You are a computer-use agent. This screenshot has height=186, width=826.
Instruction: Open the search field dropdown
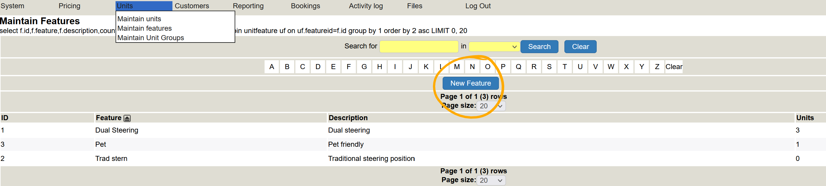coord(493,47)
